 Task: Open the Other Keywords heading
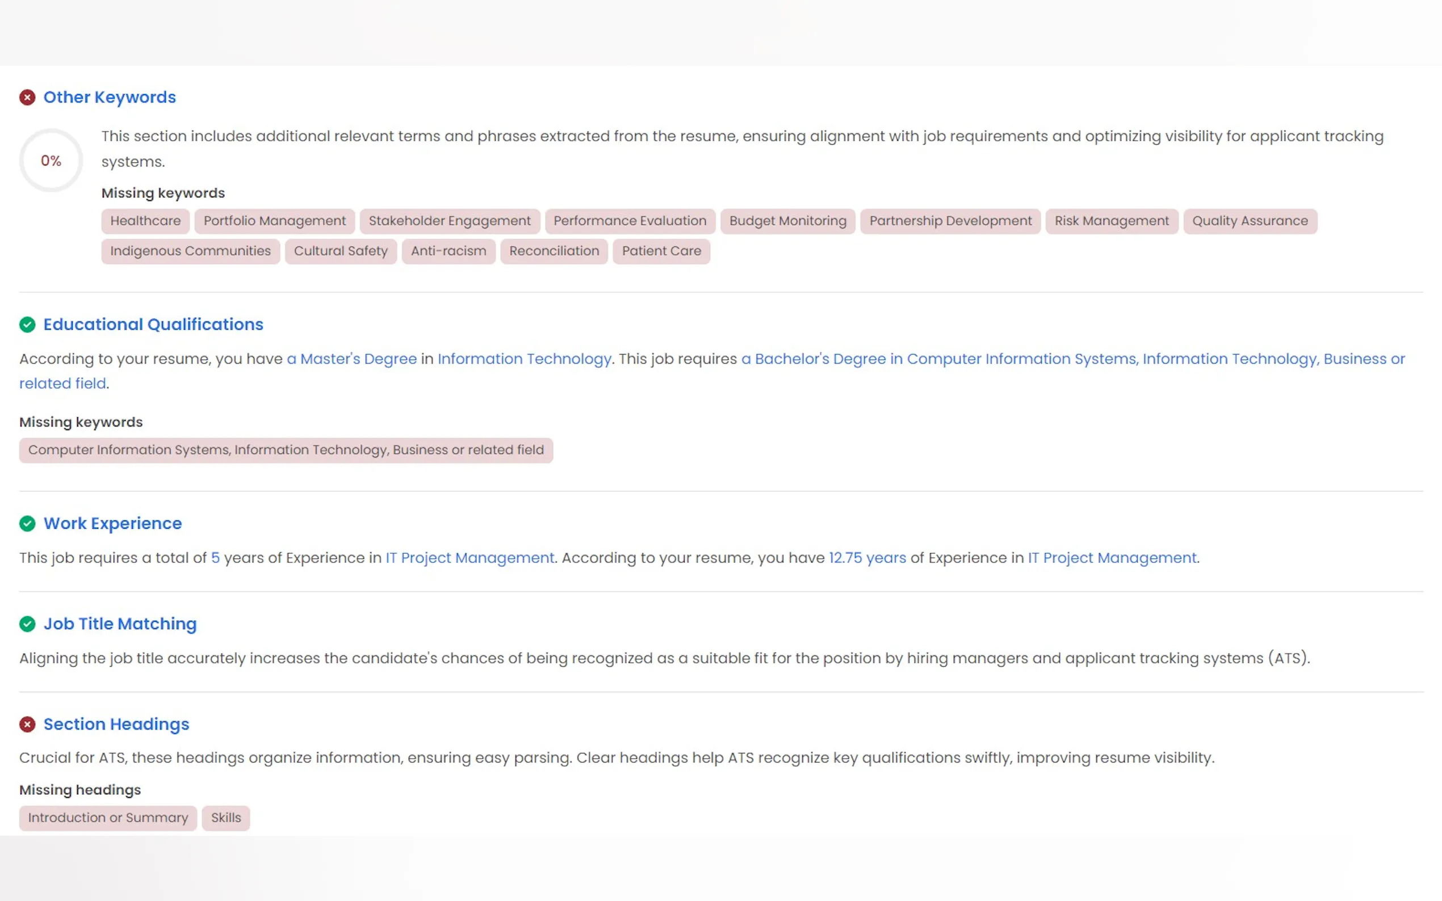click(110, 97)
